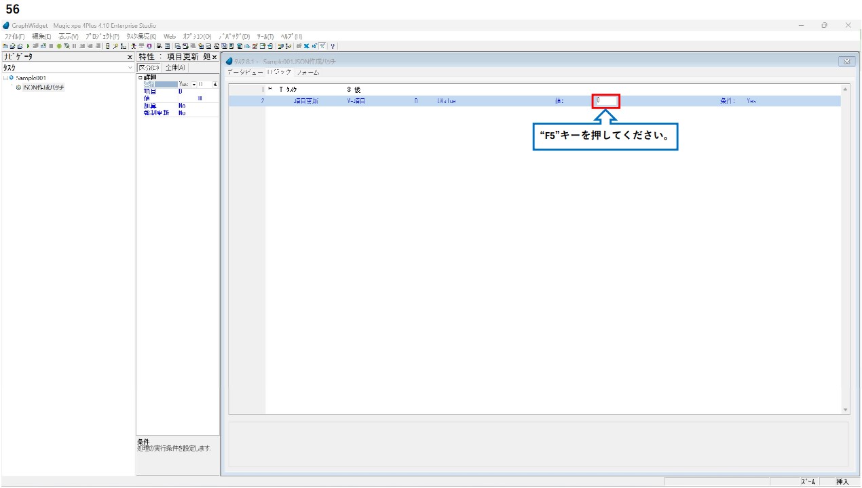862x488 pixels.
Task: Click the task list scrollbar down arrow
Action: 845,409
